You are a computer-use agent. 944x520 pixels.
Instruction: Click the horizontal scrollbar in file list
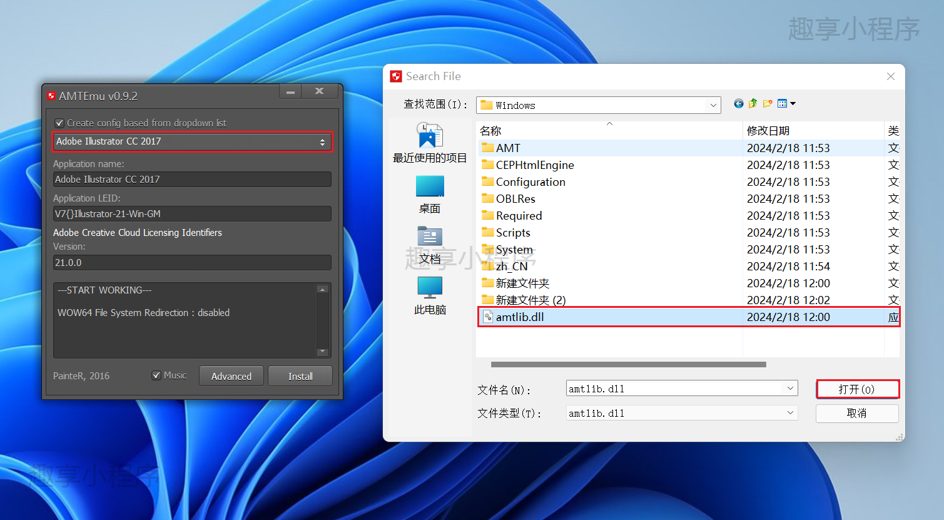point(629,364)
